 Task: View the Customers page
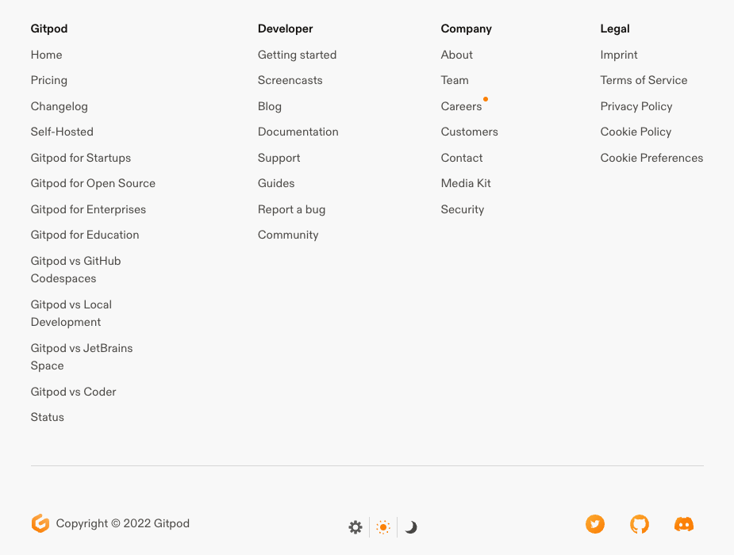pos(470,132)
